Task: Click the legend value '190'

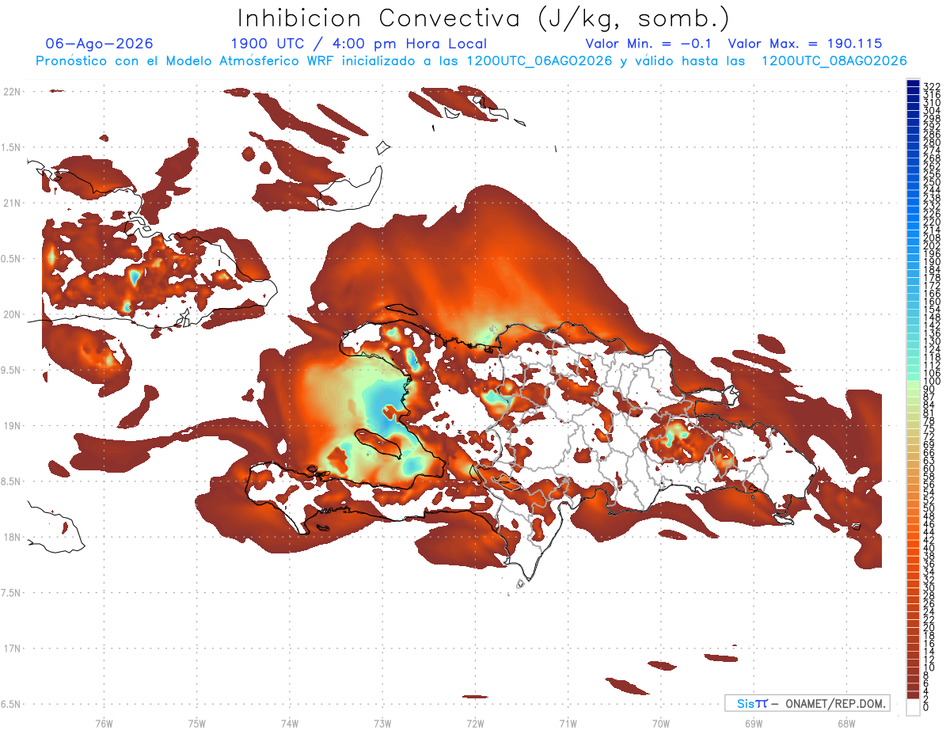Action: pyautogui.click(x=932, y=262)
